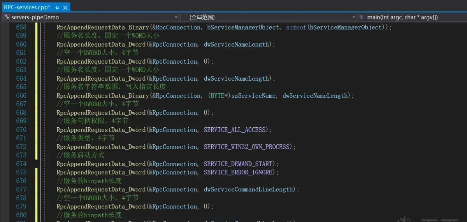Click comment //服务的binpath长度 on line 680
The image size is (467, 222).
[89, 215]
